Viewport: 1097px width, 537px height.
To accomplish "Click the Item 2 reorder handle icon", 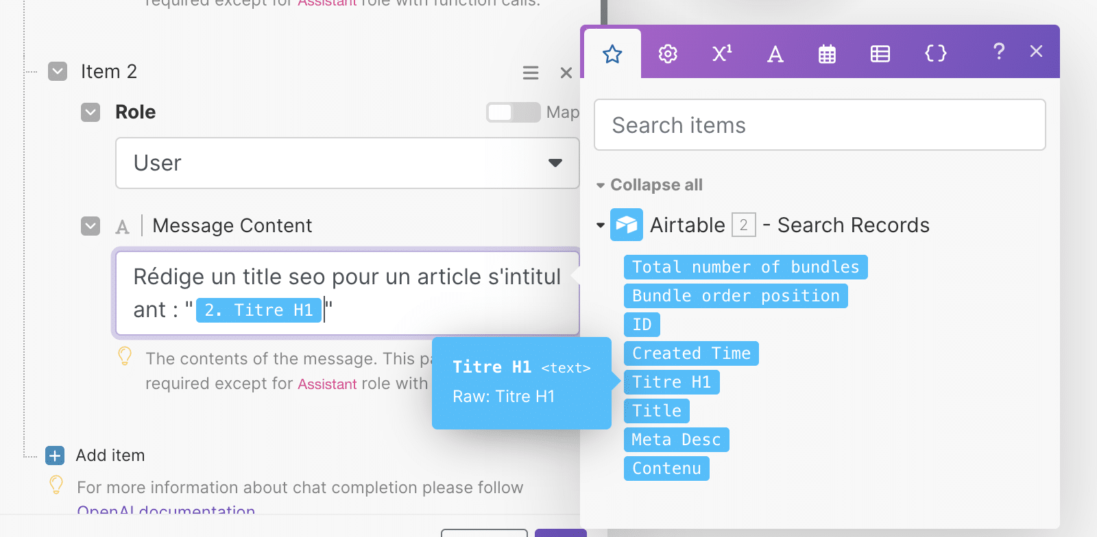I will (x=531, y=73).
